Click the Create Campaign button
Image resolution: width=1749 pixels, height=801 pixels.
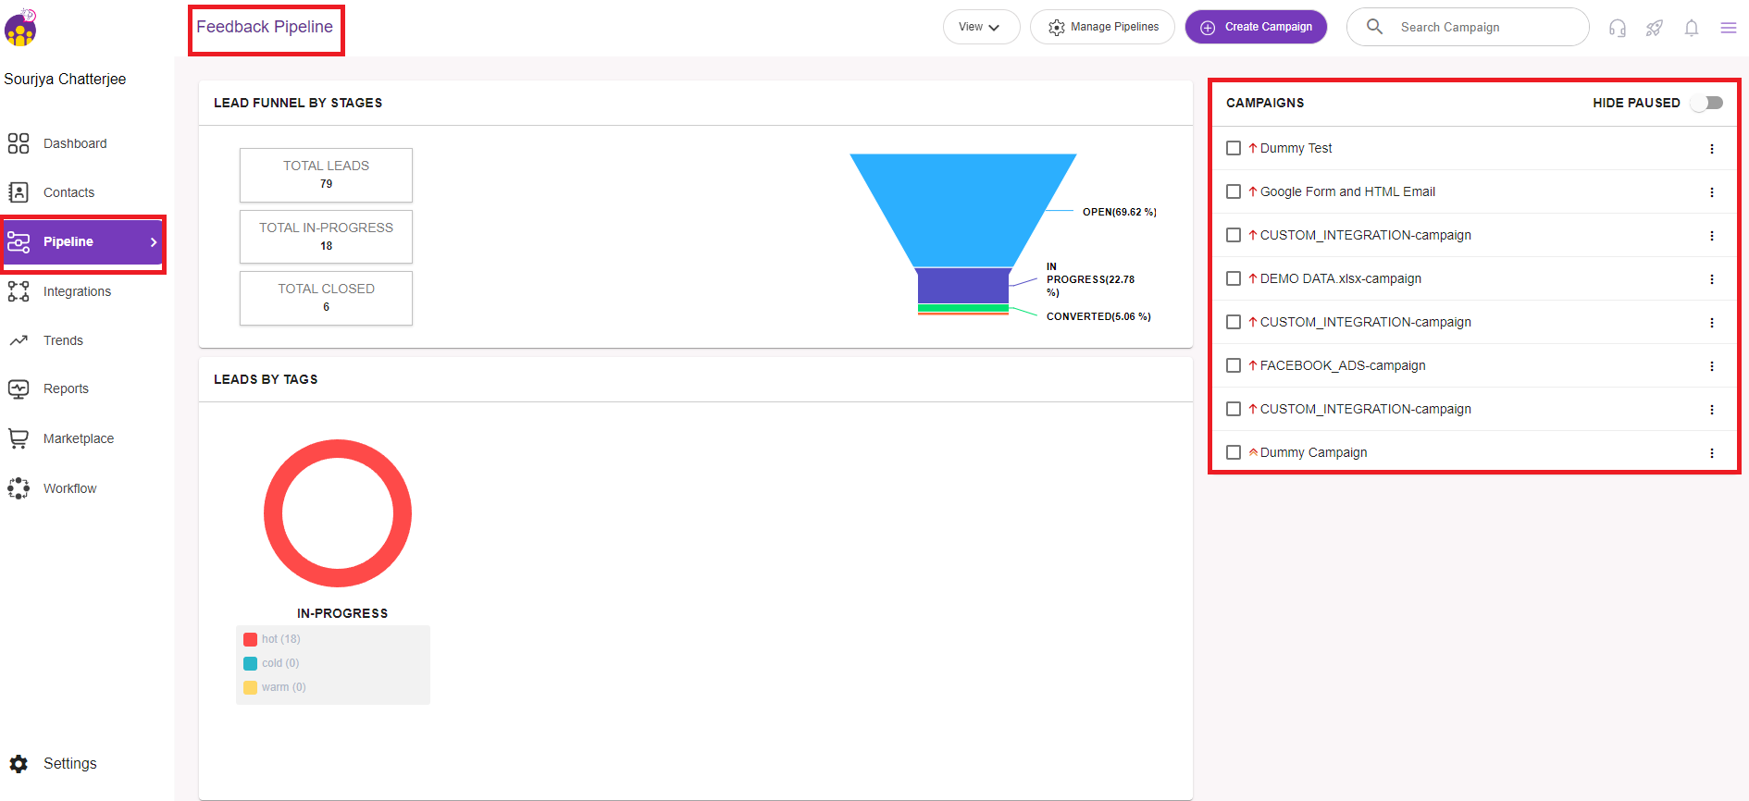1256,27
